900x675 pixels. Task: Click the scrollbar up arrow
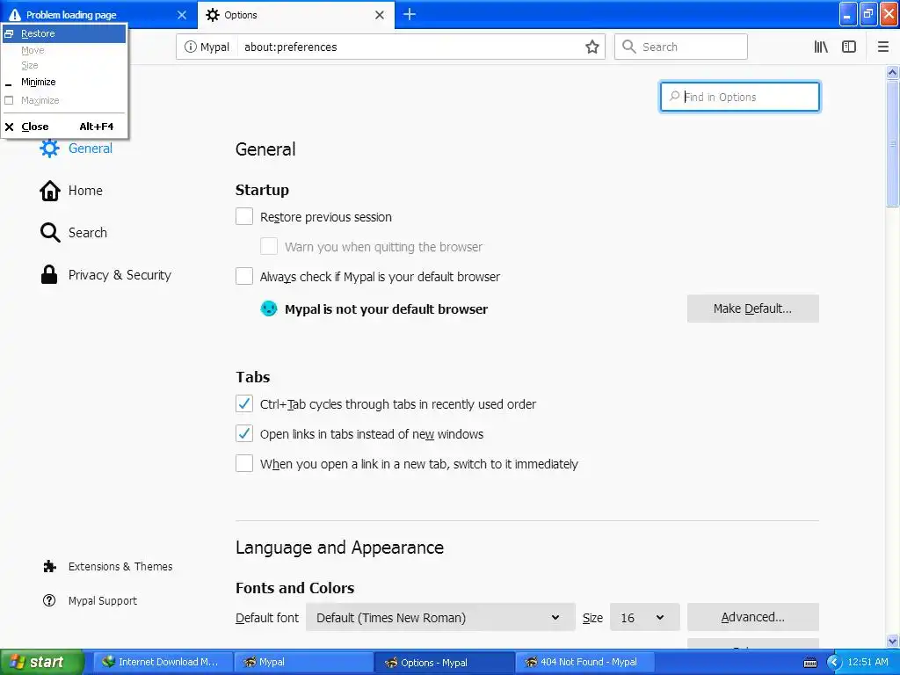pyautogui.click(x=892, y=72)
